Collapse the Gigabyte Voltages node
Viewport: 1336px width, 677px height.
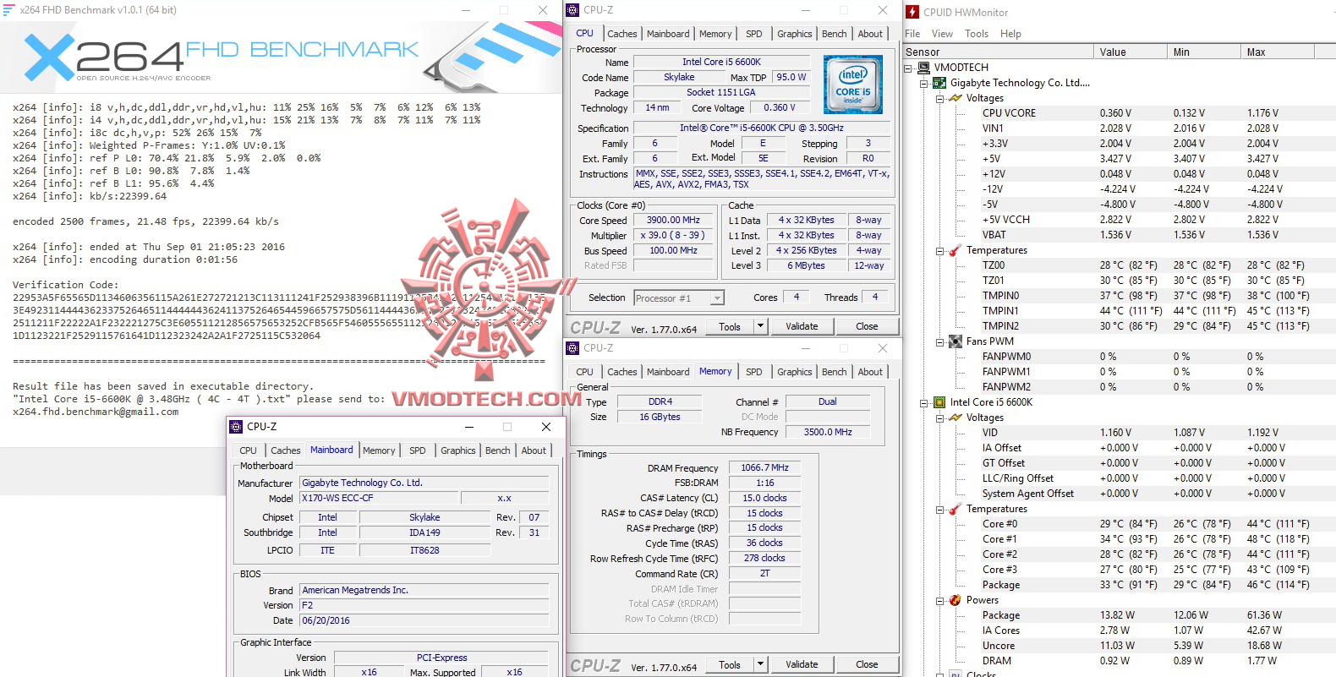[939, 99]
